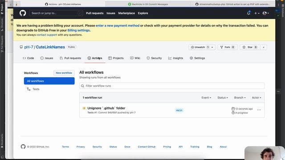Star the repository
The width and height of the screenshot is (285, 160).
(250, 47)
